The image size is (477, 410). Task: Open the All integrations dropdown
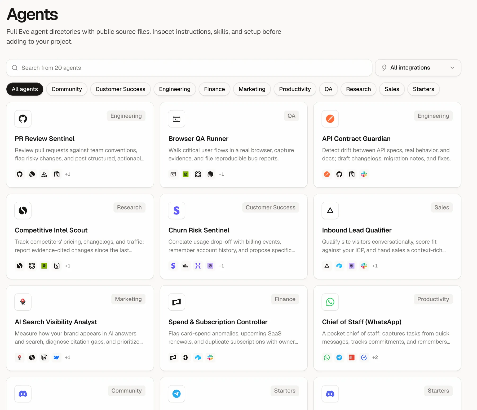[418, 68]
